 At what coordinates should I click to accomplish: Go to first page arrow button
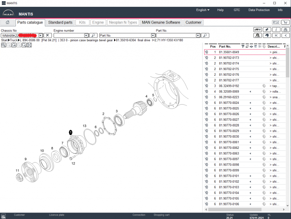point(276,35)
